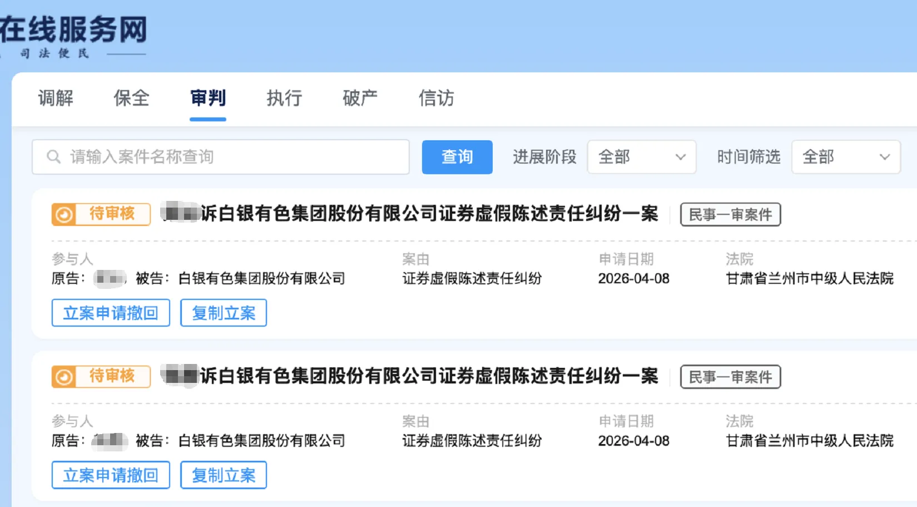Image resolution: width=917 pixels, height=507 pixels.
Task: Open the 信访 tab
Action: tap(436, 99)
